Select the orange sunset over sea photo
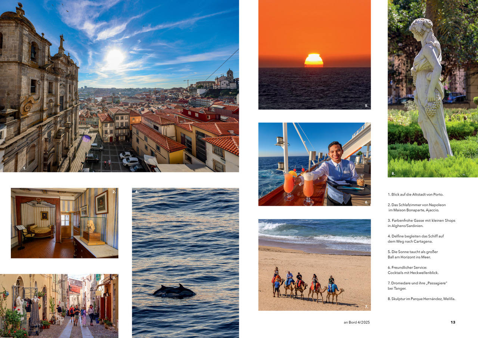The height and width of the screenshot is (338, 478). pos(314,55)
